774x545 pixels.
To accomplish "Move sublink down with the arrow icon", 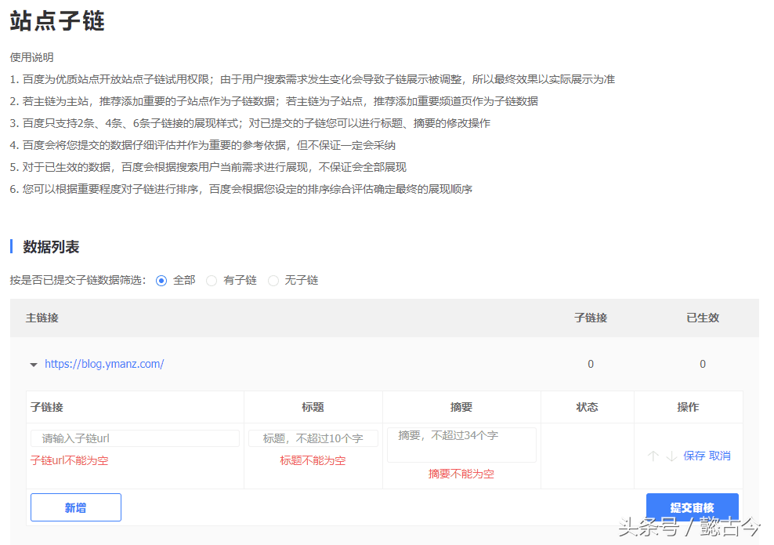I will (x=671, y=456).
